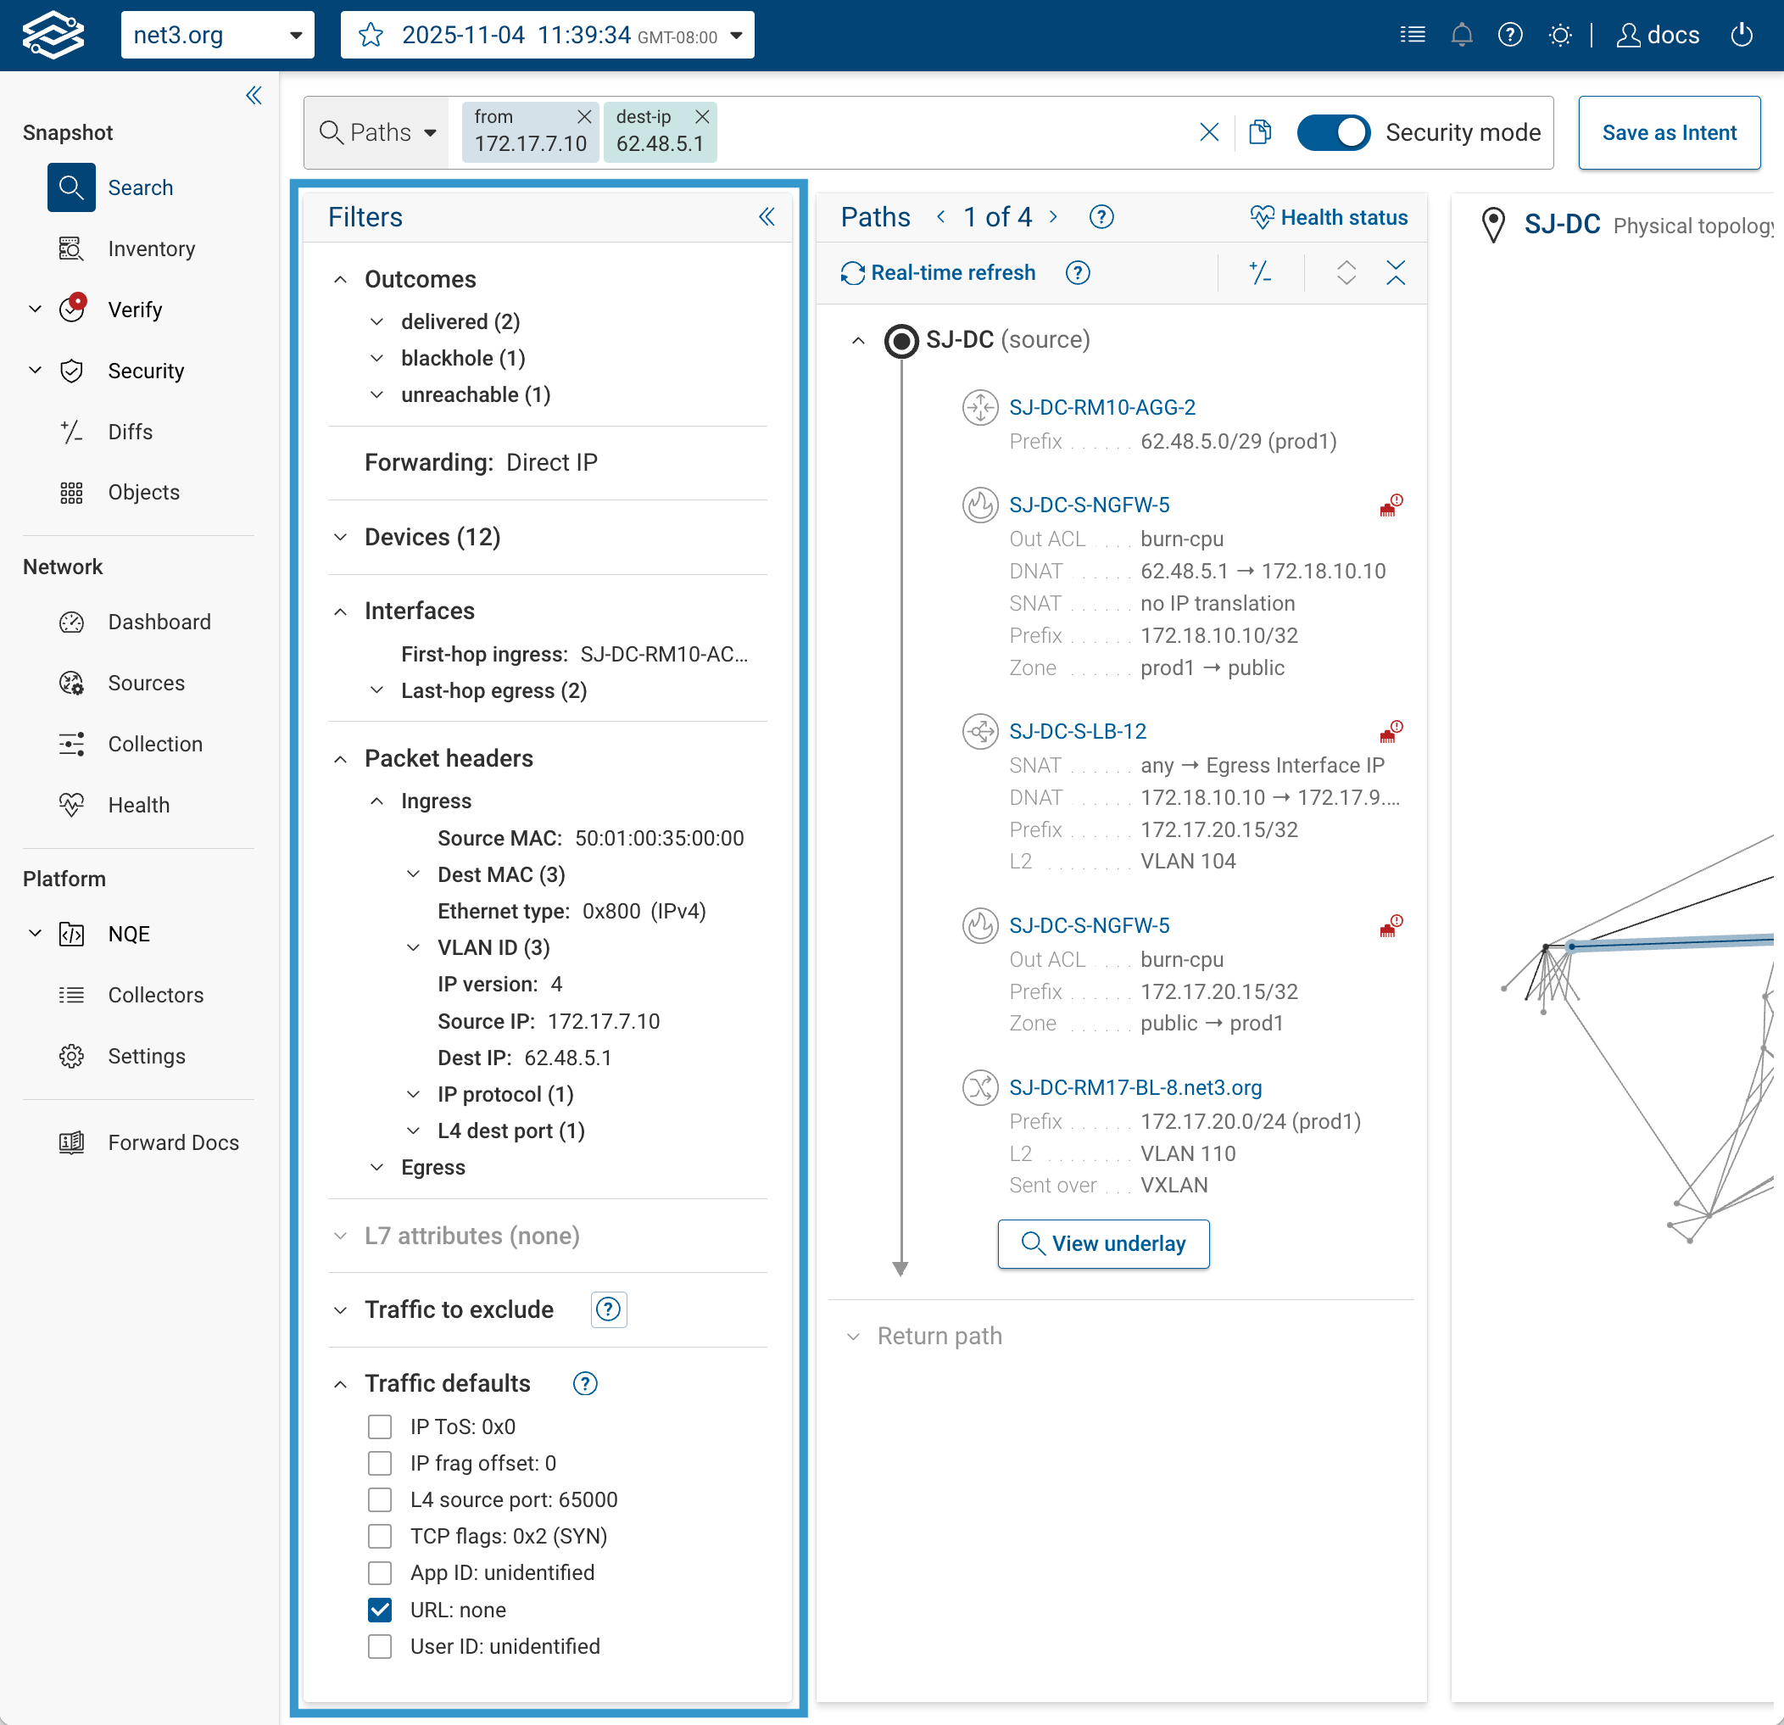Open Inventory in the sidebar
Viewport: 1784px width, 1725px height.
click(x=151, y=248)
